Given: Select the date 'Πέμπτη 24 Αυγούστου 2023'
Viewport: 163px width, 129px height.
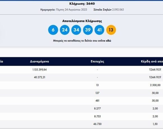Looking at the screenshot, I should (71, 10).
